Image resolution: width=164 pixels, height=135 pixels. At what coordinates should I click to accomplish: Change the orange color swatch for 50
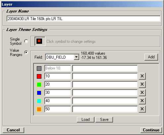pos(39,109)
